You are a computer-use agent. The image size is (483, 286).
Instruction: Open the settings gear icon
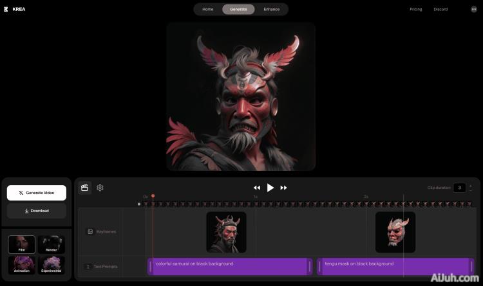point(100,188)
